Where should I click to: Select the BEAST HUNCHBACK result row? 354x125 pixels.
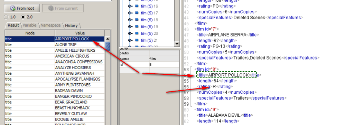(55, 108)
